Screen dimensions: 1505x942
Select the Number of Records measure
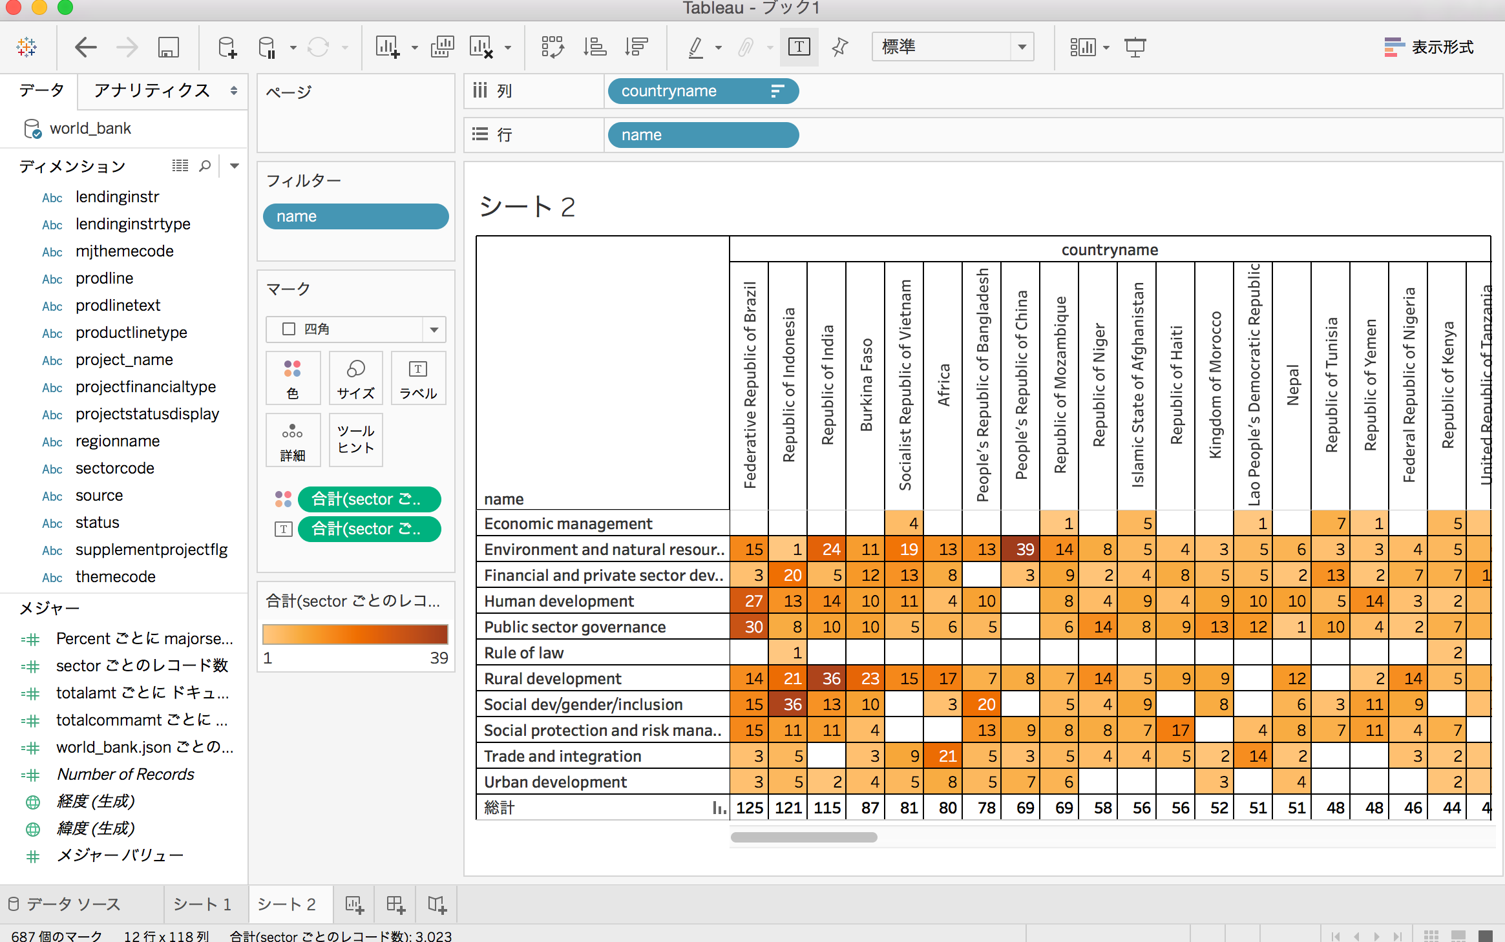(125, 774)
